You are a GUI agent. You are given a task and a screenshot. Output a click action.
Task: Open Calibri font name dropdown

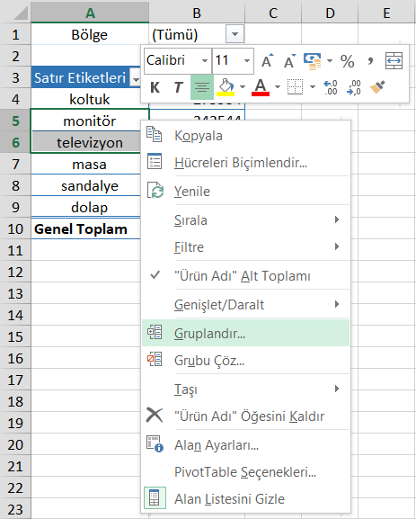click(205, 60)
